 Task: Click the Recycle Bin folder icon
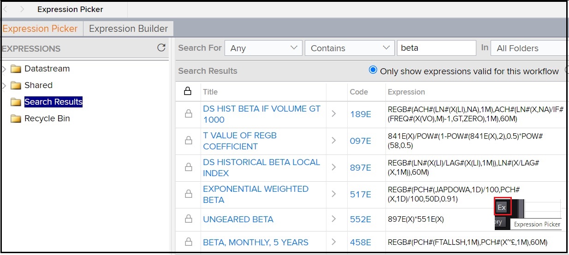(x=16, y=119)
